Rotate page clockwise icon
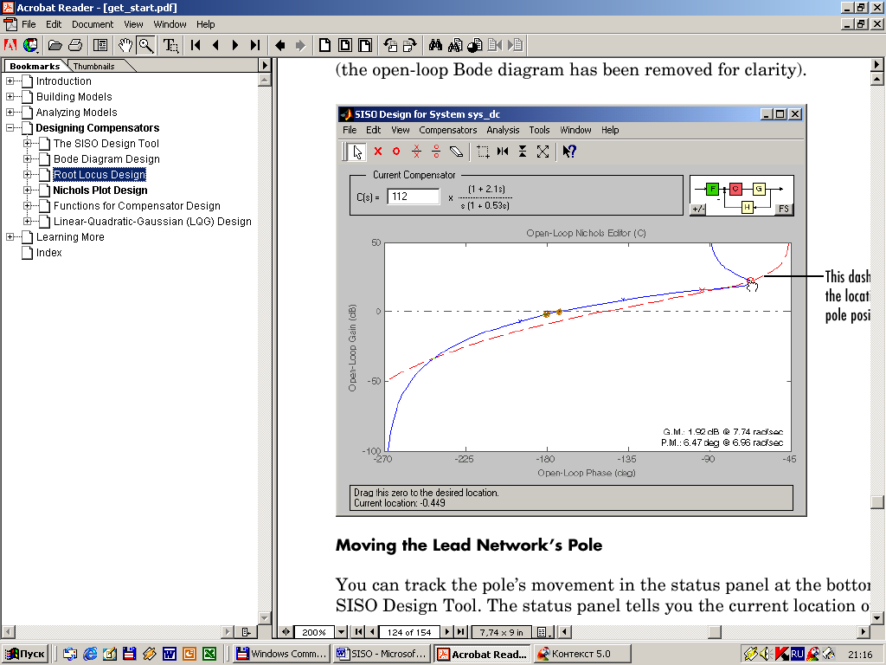Screen dimensions: 886x665 [x=409, y=45]
